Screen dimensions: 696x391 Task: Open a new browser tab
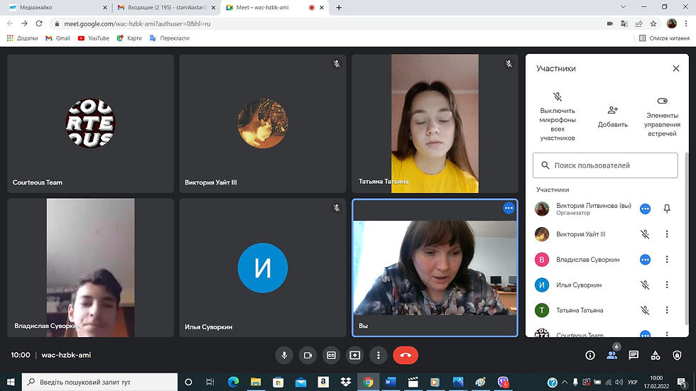click(x=339, y=8)
